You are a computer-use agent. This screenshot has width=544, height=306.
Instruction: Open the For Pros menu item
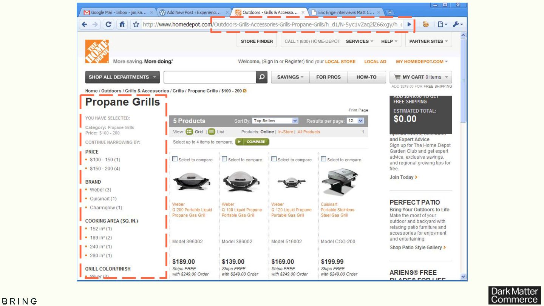(x=328, y=77)
